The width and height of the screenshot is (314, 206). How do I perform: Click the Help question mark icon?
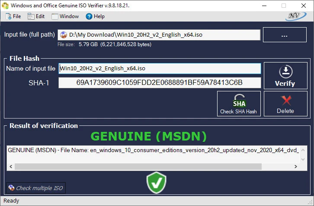click(x=89, y=16)
